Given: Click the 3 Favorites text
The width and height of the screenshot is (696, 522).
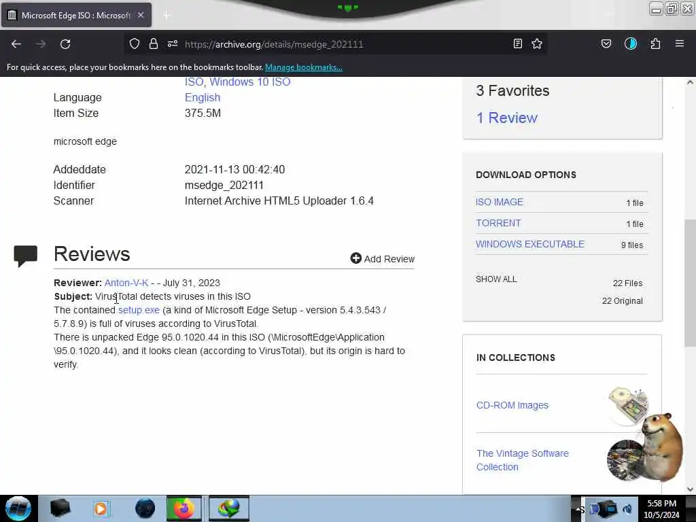Looking at the screenshot, I should point(512,90).
